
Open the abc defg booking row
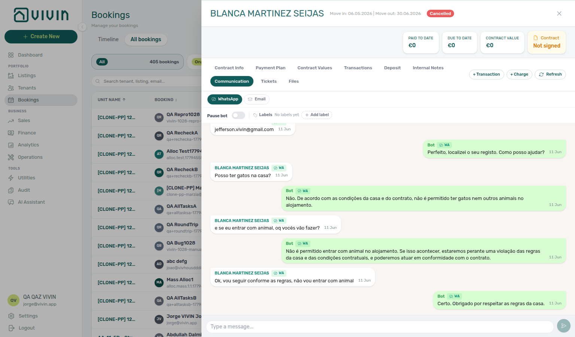pyautogui.click(x=147, y=264)
